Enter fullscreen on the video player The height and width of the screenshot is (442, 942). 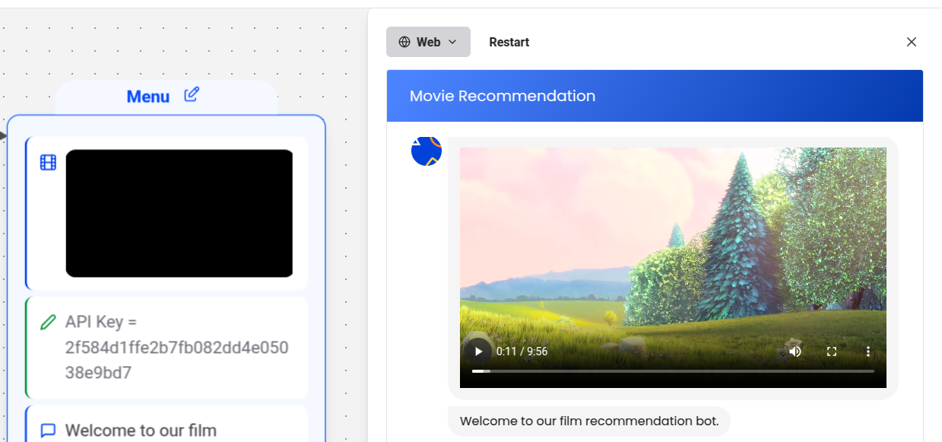coord(831,351)
